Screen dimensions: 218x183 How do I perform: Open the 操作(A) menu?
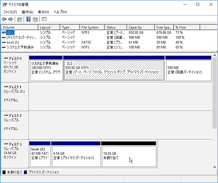click(x=27, y=12)
